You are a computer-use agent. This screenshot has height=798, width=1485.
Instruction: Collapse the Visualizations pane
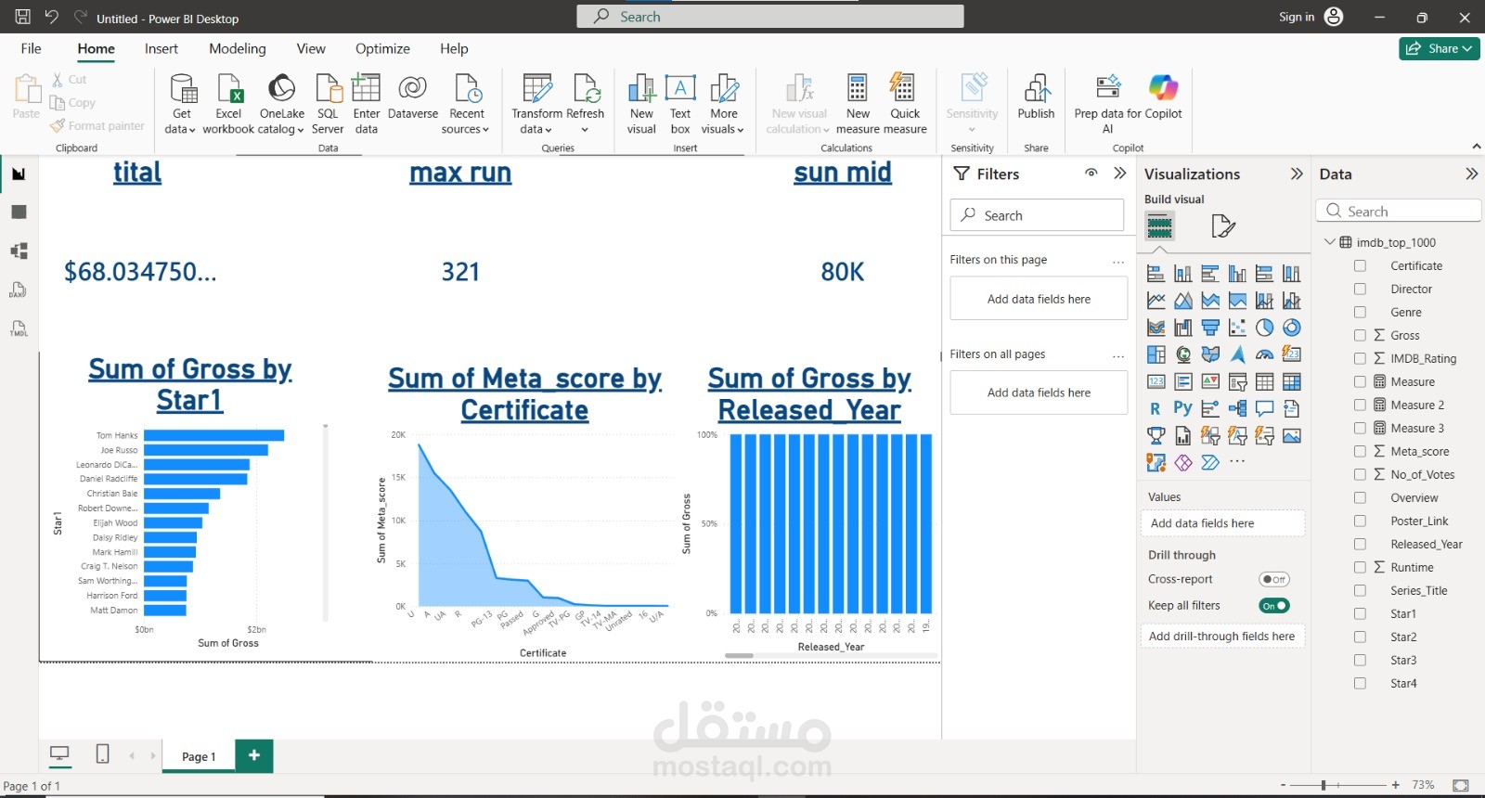point(1297,174)
